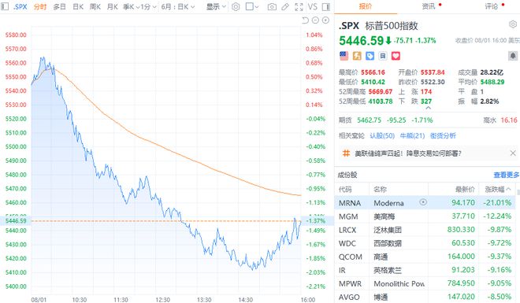
Task: Open 查看更多 constituents link
Action: click(506, 175)
